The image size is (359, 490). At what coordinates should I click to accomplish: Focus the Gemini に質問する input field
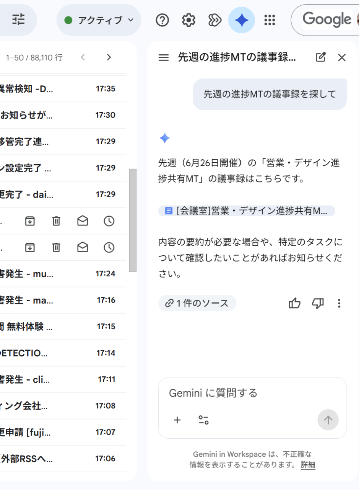point(252,393)
